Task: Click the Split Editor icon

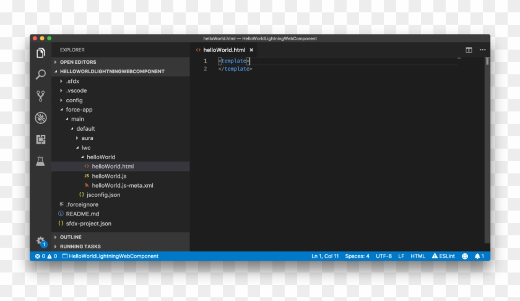Action: pos(469,50)
